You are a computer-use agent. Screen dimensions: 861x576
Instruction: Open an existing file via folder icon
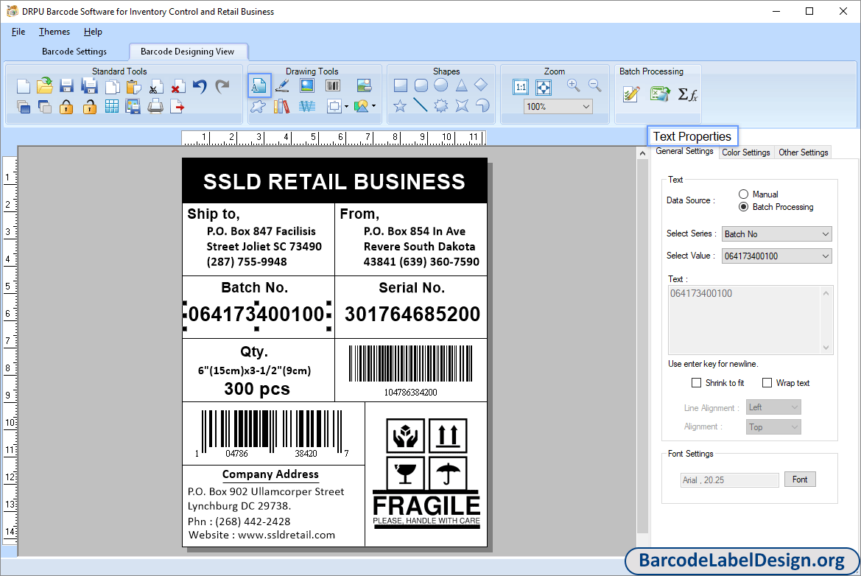coord(44,85)
